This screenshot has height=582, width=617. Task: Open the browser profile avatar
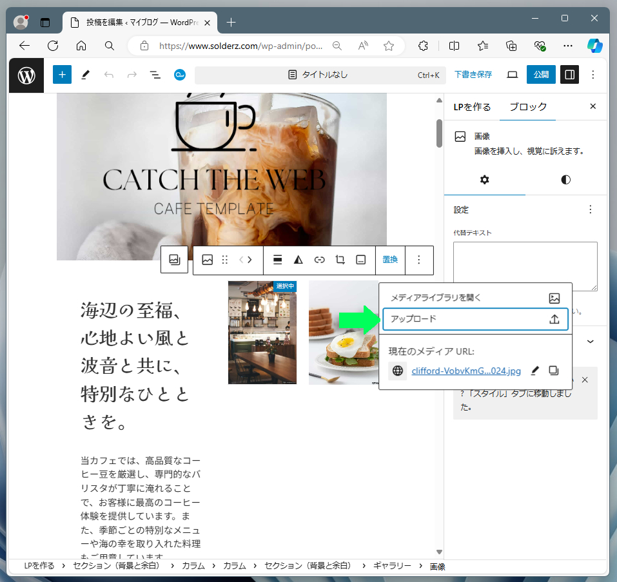21,22
